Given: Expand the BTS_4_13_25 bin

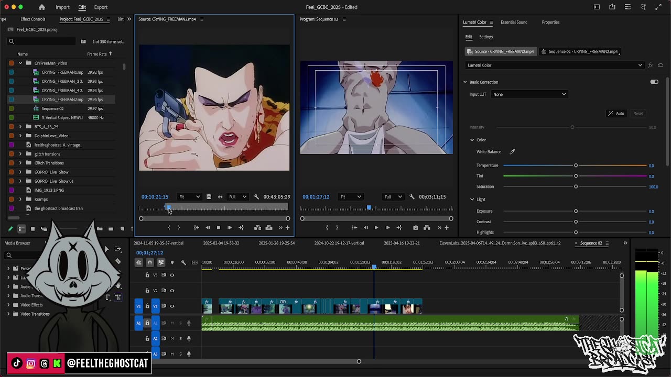Looking at the screenshot, I should (20, 127).
